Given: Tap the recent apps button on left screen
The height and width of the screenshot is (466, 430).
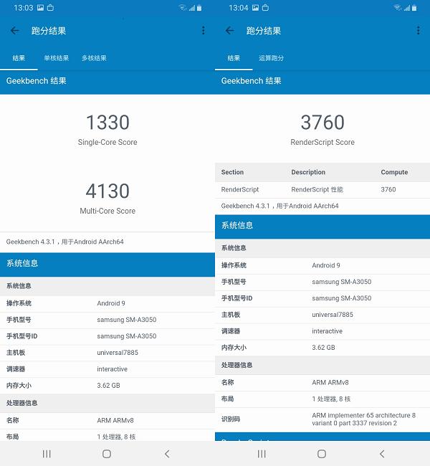Looking at the screenshot, I should [x=47, y=454].
